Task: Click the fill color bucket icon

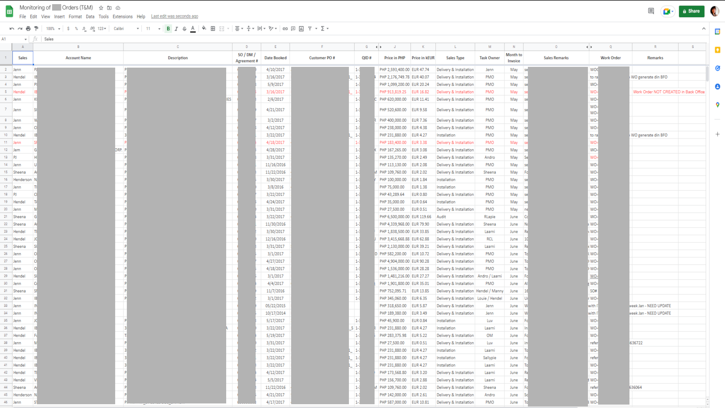Action: click(204, 28)
